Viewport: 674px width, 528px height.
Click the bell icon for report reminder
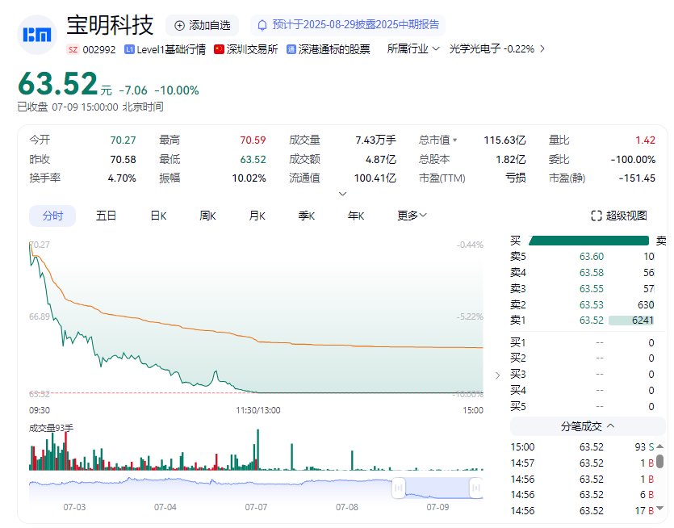[x=262, y=25]
